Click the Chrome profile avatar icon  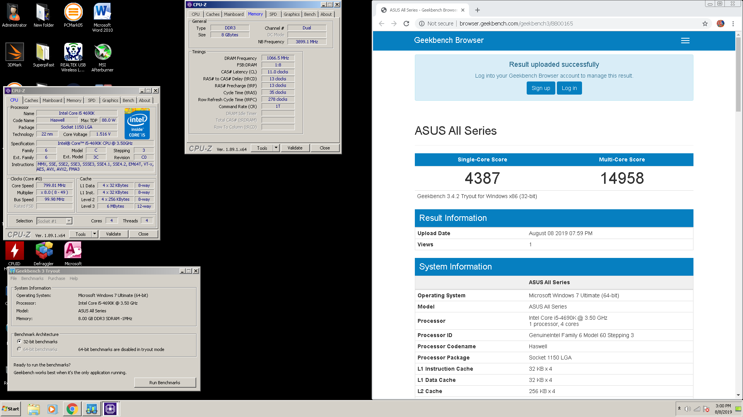click(721, 24)
